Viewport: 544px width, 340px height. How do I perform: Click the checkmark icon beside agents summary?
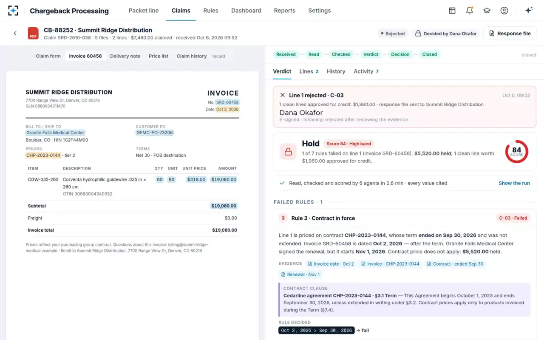tap(282, 183)
